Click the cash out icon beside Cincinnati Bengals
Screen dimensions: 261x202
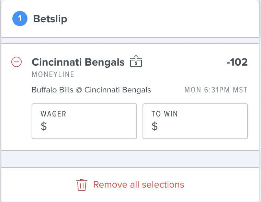click(x=136, y=61)
